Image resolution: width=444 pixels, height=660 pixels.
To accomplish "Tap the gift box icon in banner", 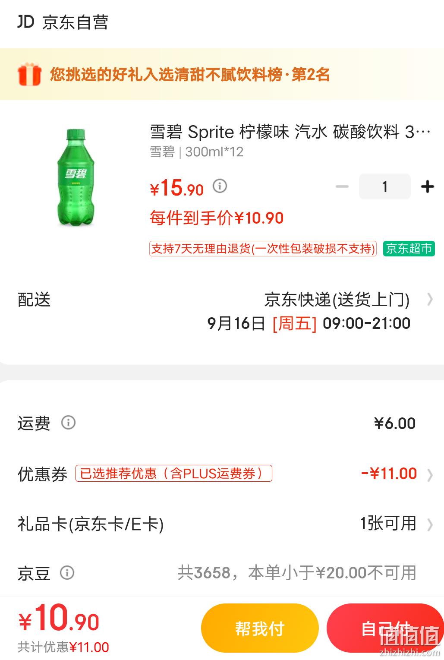I will pos(29,74).
